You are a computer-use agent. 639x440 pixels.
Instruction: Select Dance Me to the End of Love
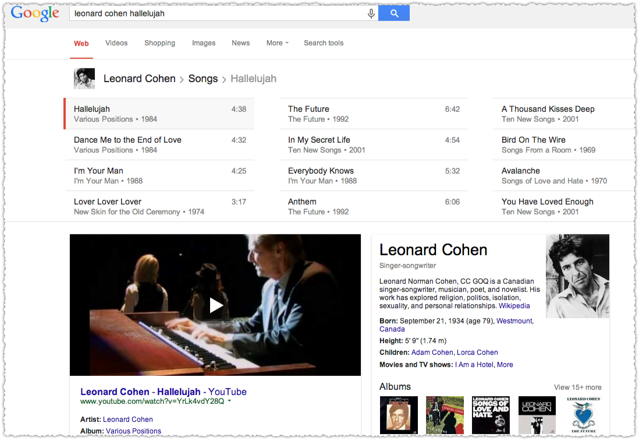point(159,145)
